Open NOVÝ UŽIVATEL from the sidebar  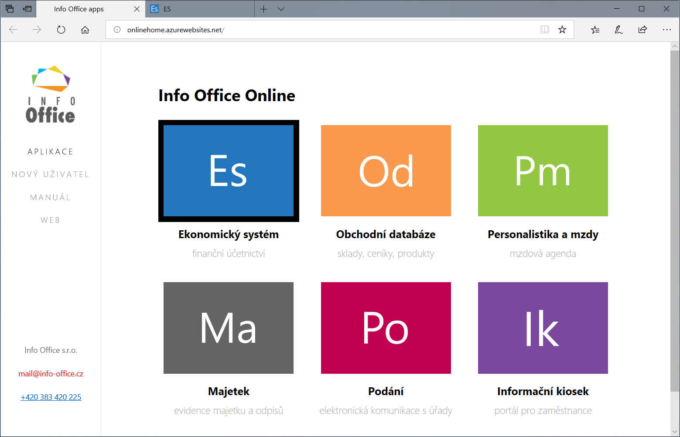coord(51,174)
